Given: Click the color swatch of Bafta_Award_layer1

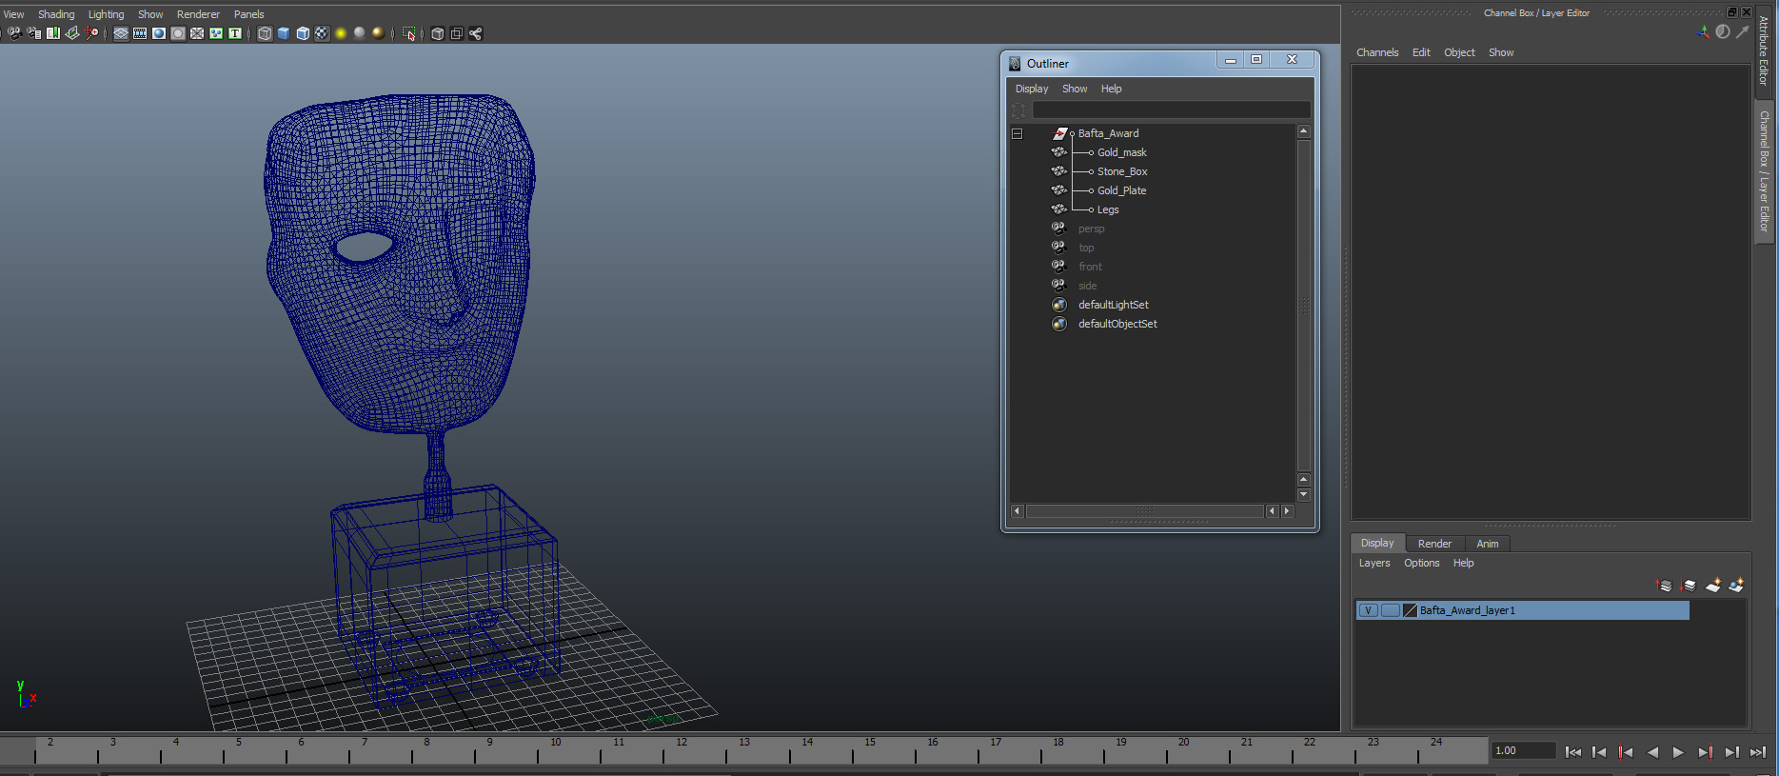Looking at the screenshot, I should pos(1410,610).
